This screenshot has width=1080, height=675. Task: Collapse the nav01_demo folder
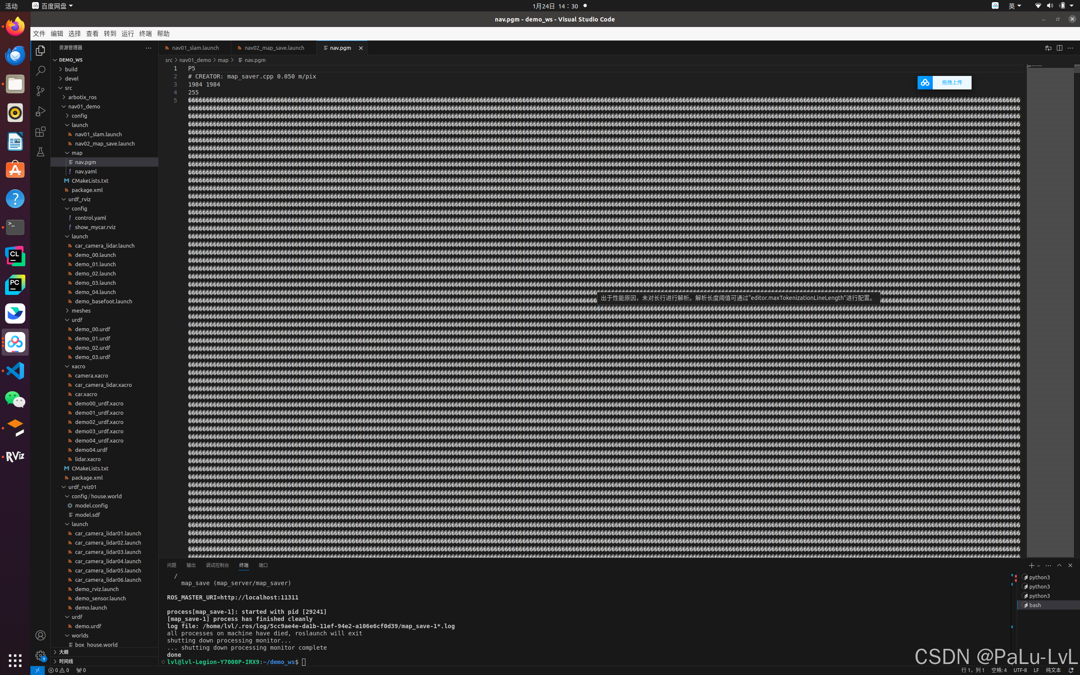click(84, 106)
